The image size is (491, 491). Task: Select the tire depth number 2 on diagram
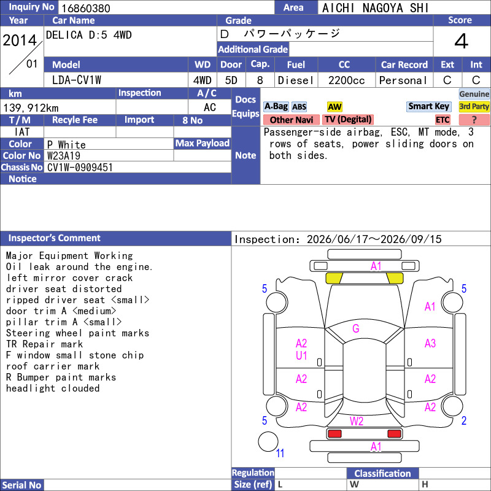click(464, 420)
